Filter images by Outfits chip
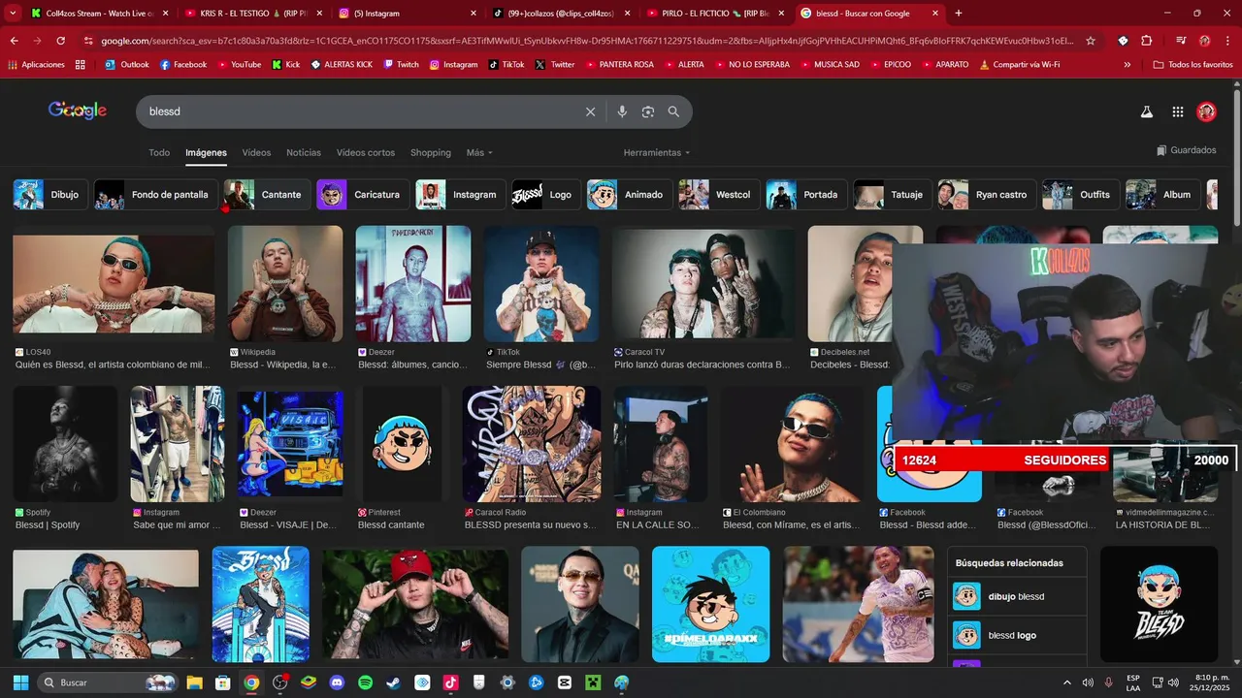1242x698 pixels. tap(1079, 195)
